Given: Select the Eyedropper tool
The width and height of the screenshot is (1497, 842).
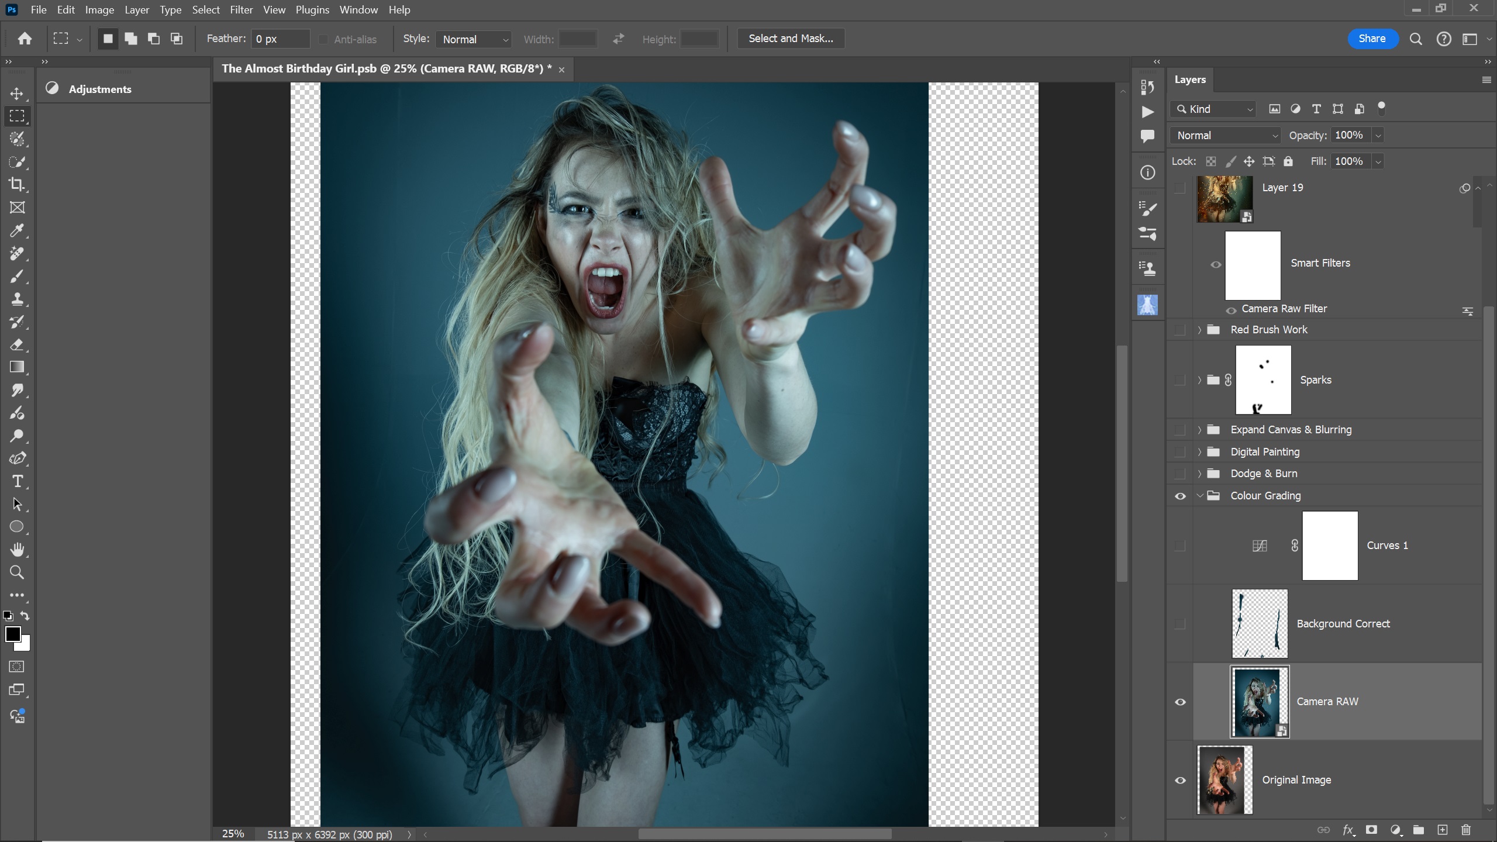Looking at the screenshot, I should (17, 230).
